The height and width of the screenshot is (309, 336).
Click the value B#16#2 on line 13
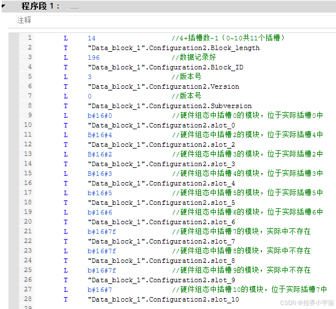point(100,154)
